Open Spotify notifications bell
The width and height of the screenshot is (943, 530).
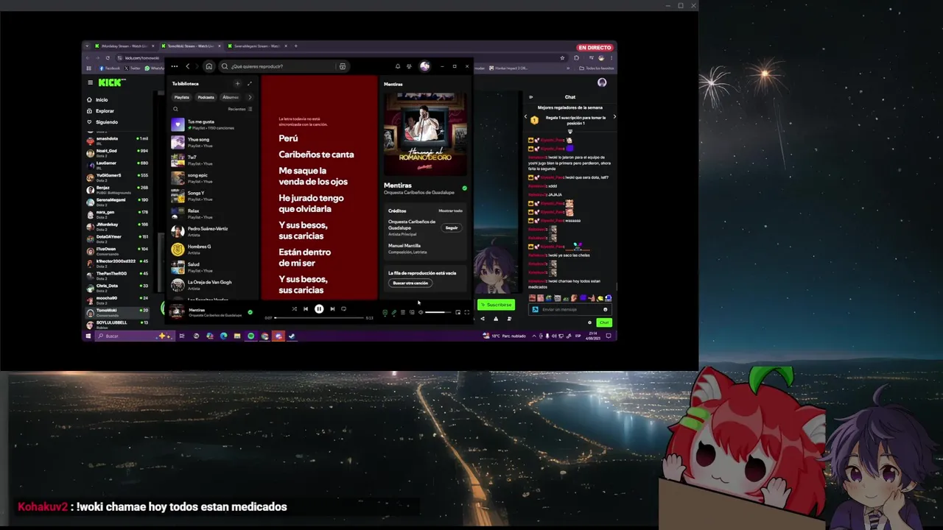pos(398,66)
